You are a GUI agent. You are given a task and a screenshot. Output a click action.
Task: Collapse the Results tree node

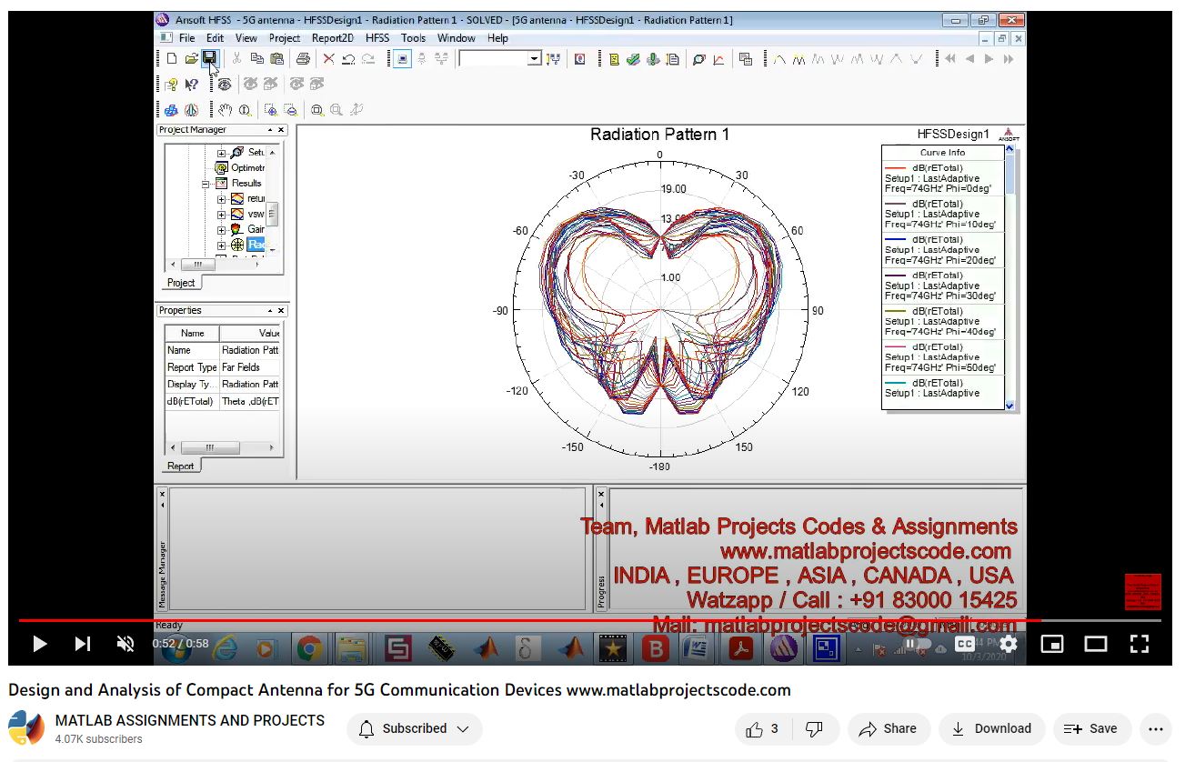pos(206,184)
